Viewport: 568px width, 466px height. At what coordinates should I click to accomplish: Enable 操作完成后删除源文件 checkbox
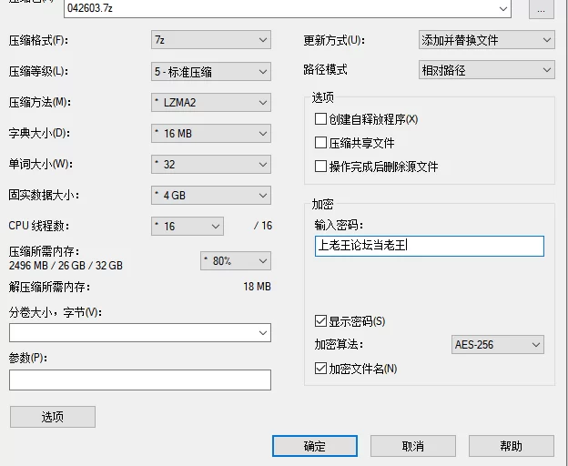tap(320, 167)
